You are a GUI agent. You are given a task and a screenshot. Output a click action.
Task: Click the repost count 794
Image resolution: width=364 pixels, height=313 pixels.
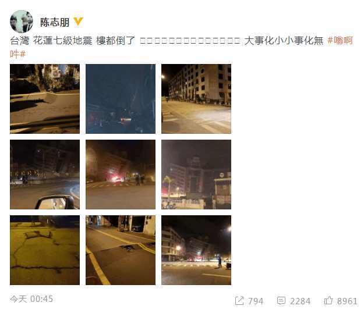pos(256,301)
